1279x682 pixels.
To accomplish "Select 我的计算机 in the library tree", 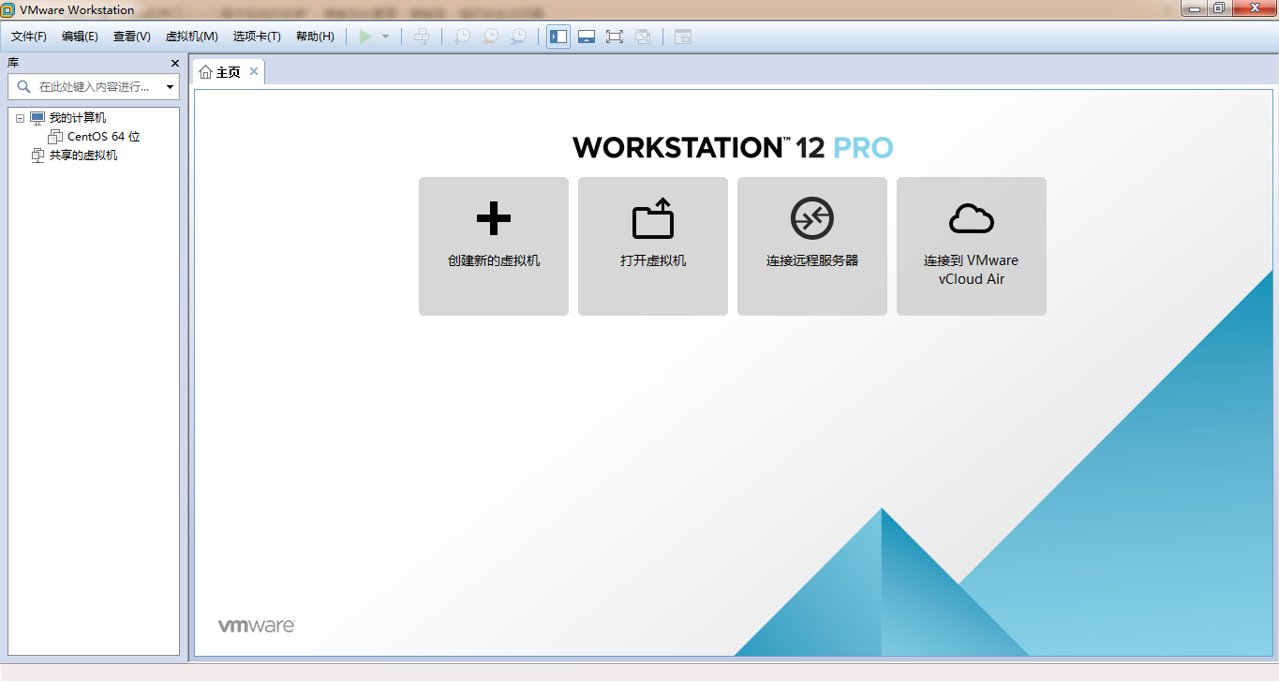I will [x=78, y=118].
